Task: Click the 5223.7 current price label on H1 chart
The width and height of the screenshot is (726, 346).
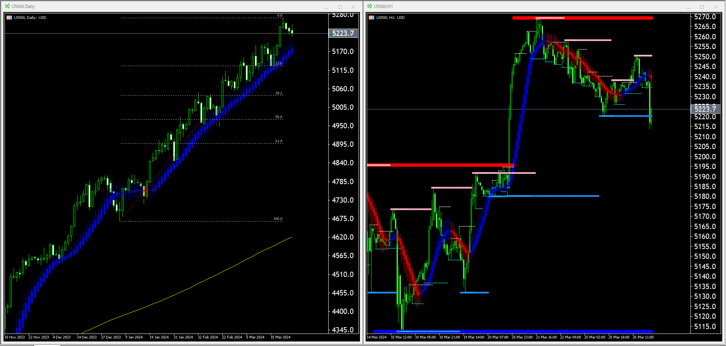Action: coord(705,109)
